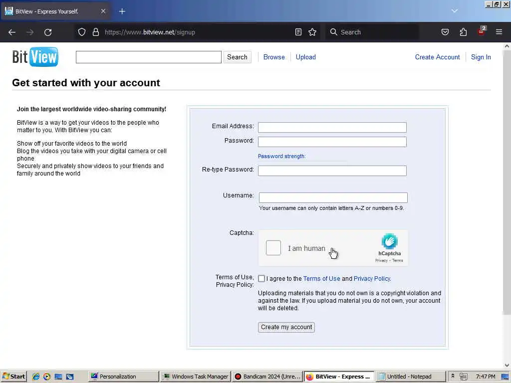Open the Firefox hamburger menu

[x=499, y=32]
